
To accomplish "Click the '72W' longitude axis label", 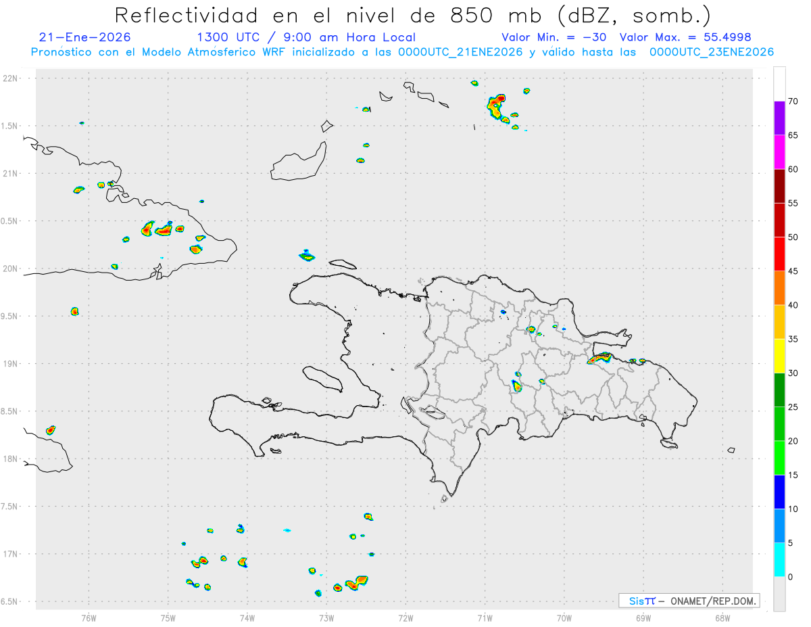I will [x=405, y=618].
